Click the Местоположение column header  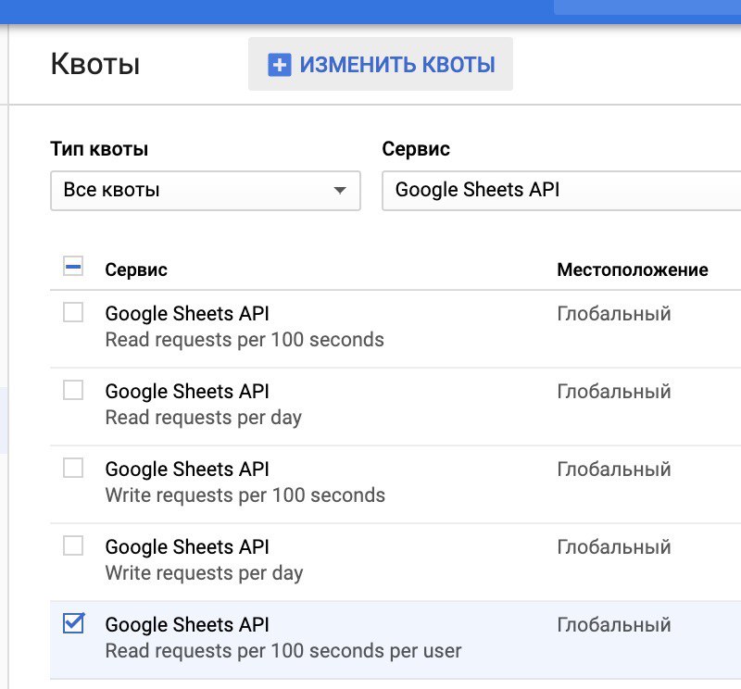pos(633,269)
